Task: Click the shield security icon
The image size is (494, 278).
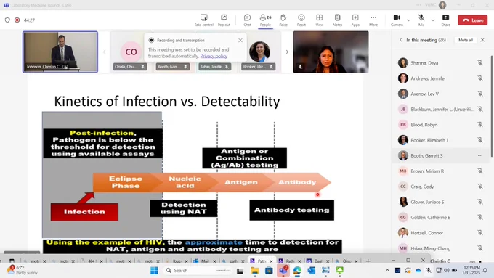Action: (7, 20)
